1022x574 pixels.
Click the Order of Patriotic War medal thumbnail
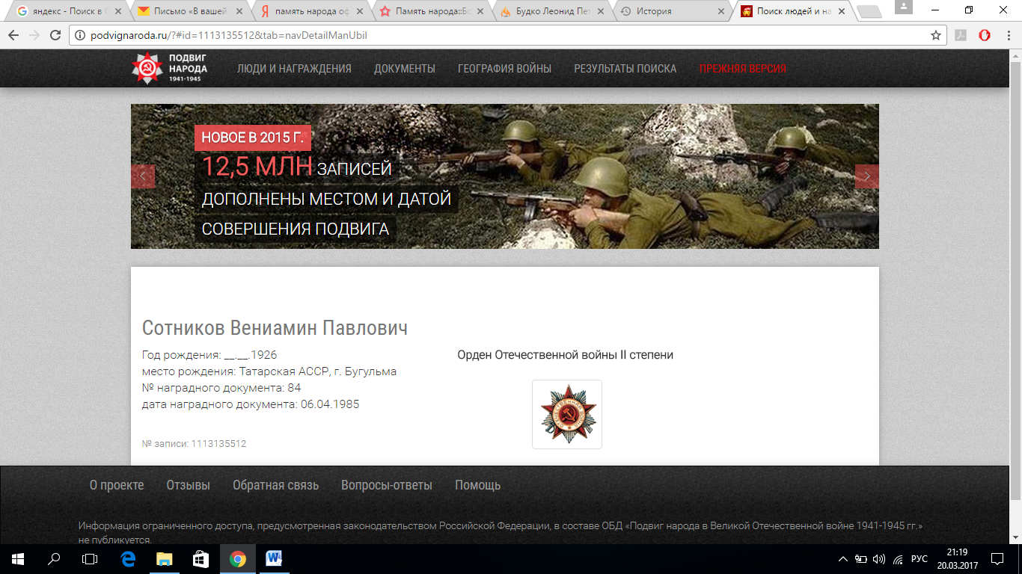pos(566,414)
